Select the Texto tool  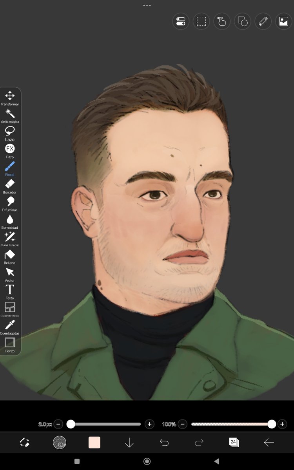pyautogui.click(x=10, y=292)
